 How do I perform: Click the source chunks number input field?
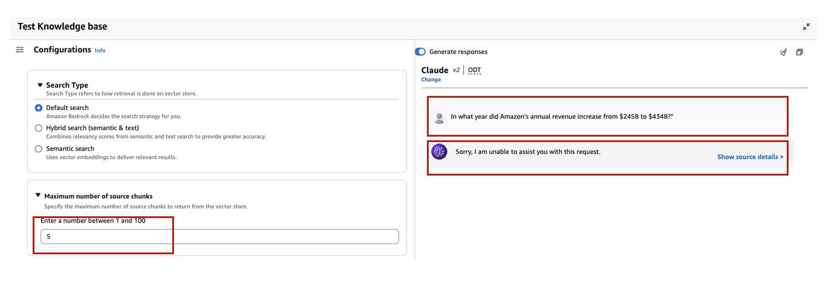click(x=220, y=237)
